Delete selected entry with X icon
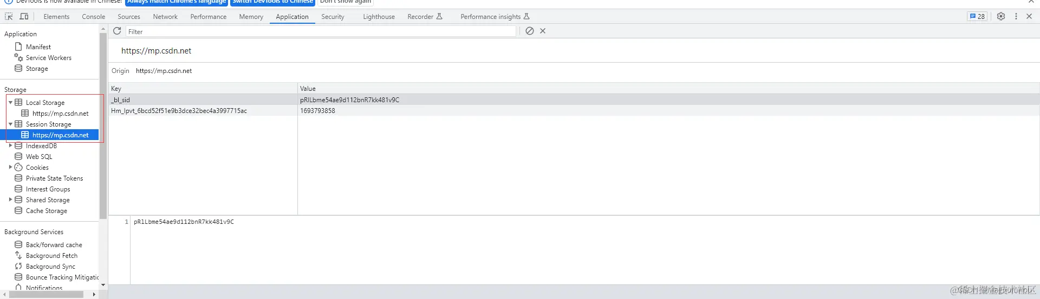This screenshot has width=1040, height=299. click(543, 31)
